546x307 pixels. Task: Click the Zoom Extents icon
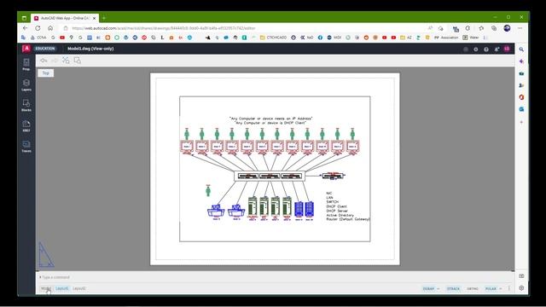(x=66, y=61)
